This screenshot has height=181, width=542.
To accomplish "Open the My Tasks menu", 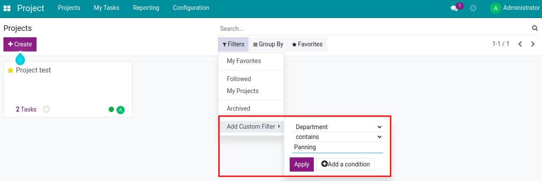I will (107, 8).
